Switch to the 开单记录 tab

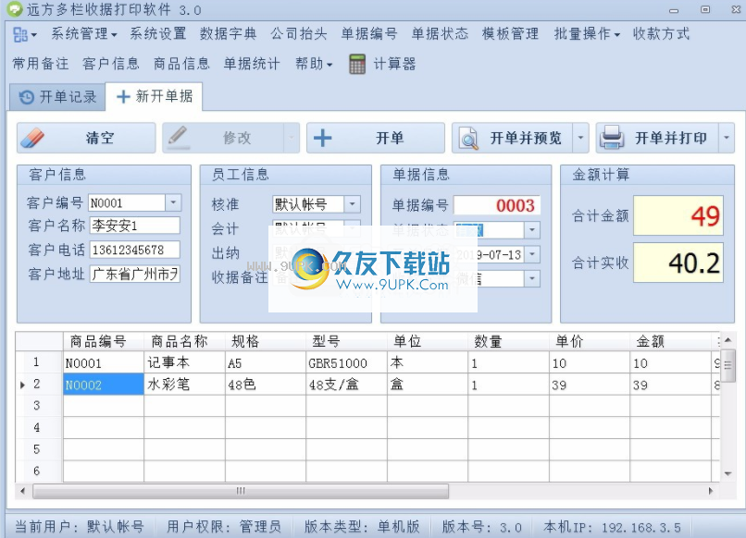(57, 97)
